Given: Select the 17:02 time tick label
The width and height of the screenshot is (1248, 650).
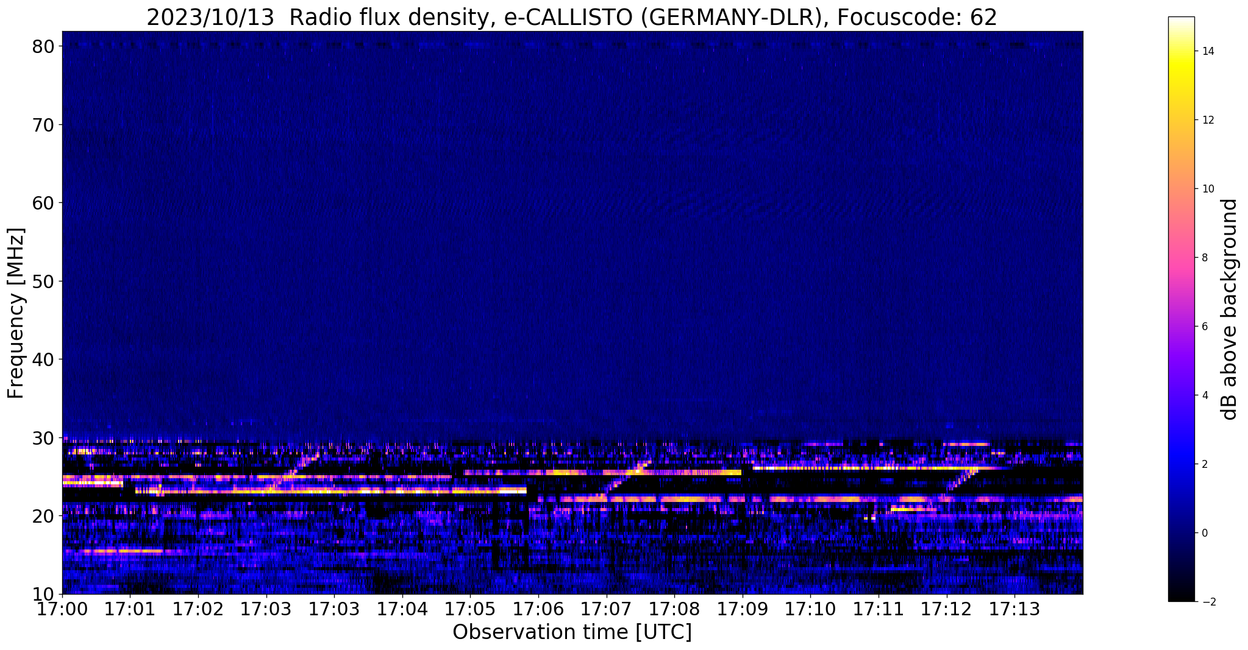Looking at the screenshot, I should tap(198, 609).
